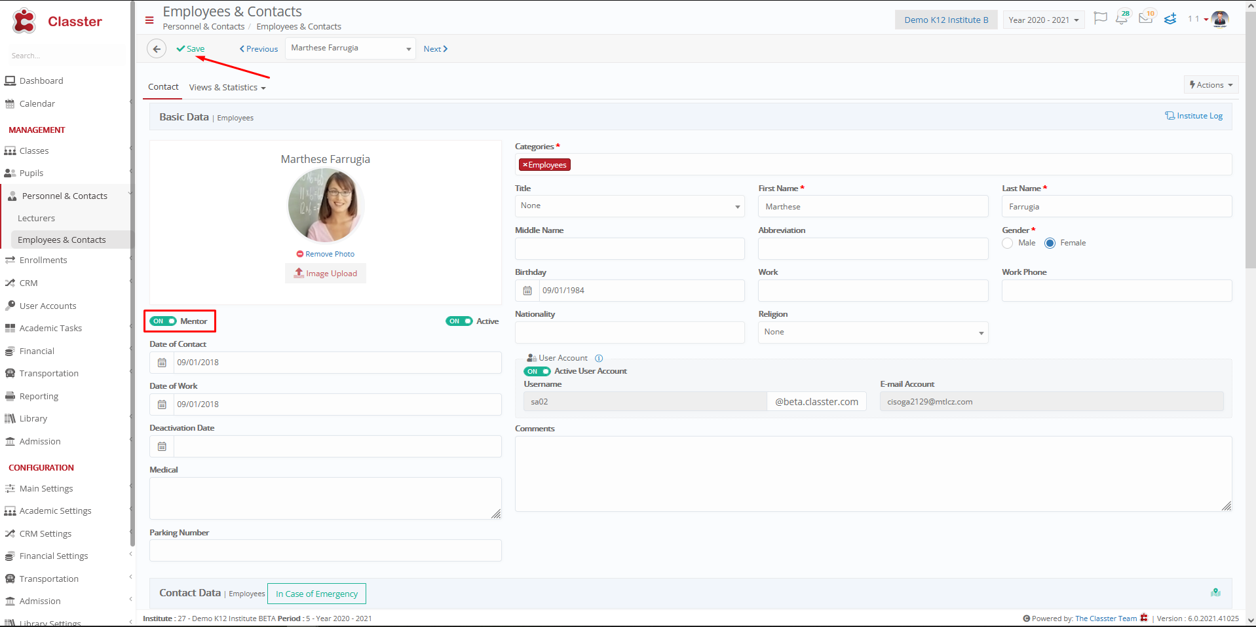Open Pupils in sidebar

(31, 173)
